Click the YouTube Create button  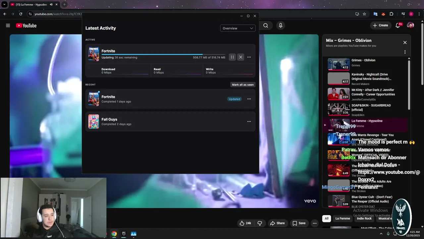pyautogui.click(x=380, y=25)
